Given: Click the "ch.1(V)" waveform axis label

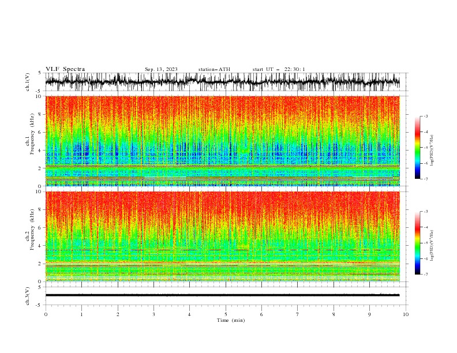Looking at the screenshot, I should point(28,82).
